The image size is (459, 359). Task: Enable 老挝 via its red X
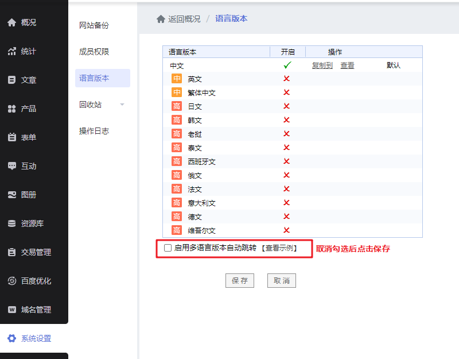pyautogui.click(x=286, y=134)
